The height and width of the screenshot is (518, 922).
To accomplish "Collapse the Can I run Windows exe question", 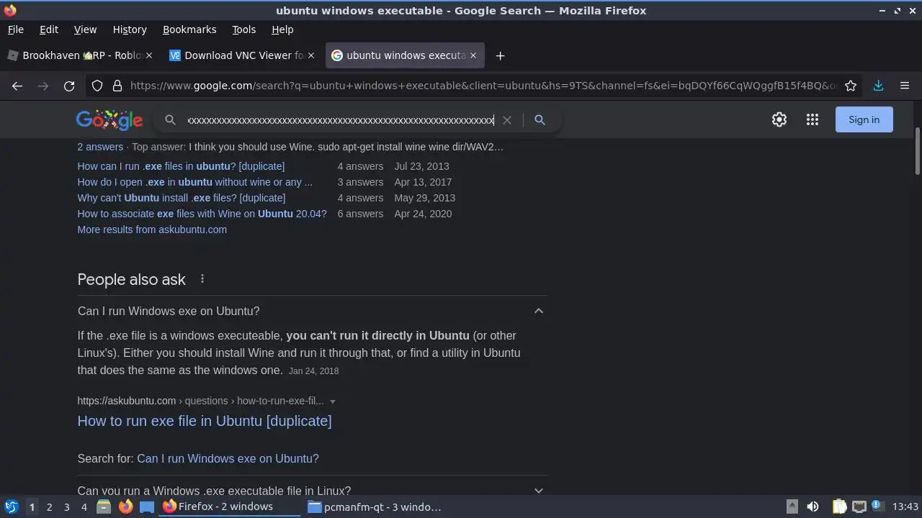I will pyautogui.click(x=539, y=311).
